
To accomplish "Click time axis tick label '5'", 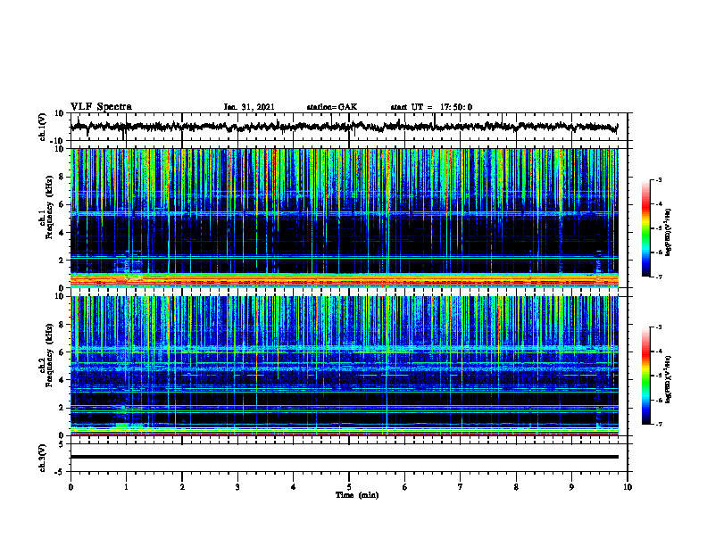I will pyautogui.click(x=349, y=487).
